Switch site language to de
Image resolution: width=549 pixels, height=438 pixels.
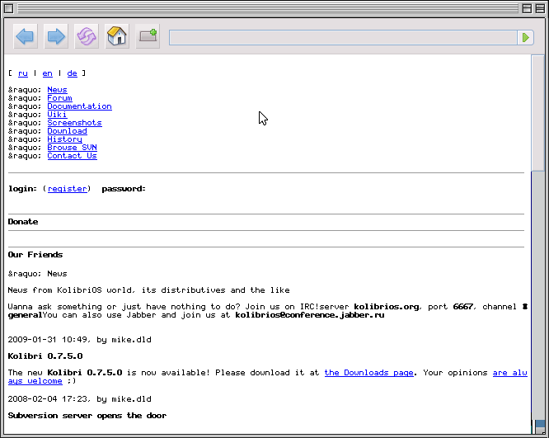coord(72,73)
